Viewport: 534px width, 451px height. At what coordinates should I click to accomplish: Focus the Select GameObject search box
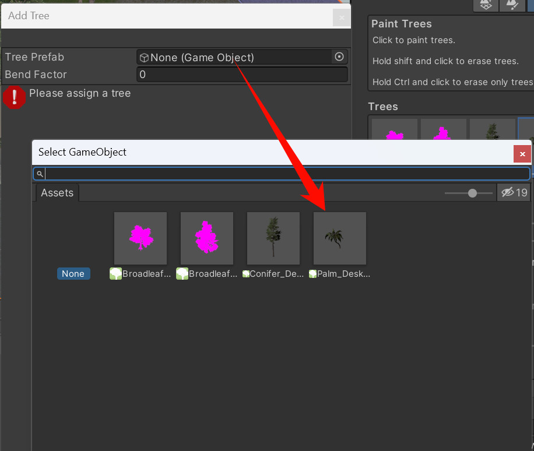282,174
